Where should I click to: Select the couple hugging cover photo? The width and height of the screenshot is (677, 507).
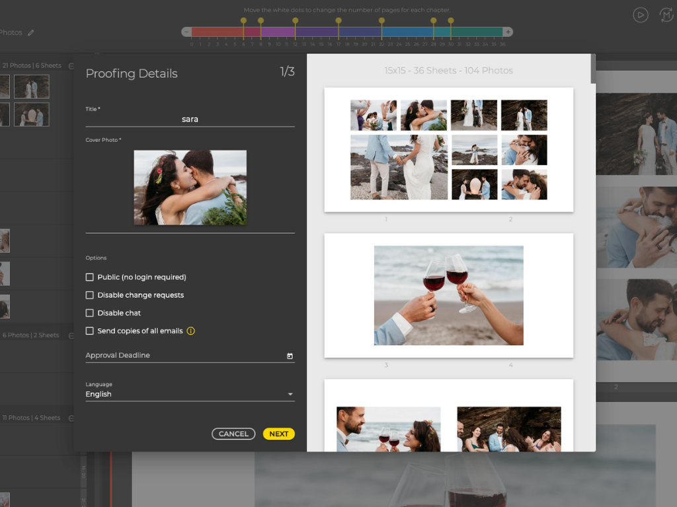coord(190,187)
